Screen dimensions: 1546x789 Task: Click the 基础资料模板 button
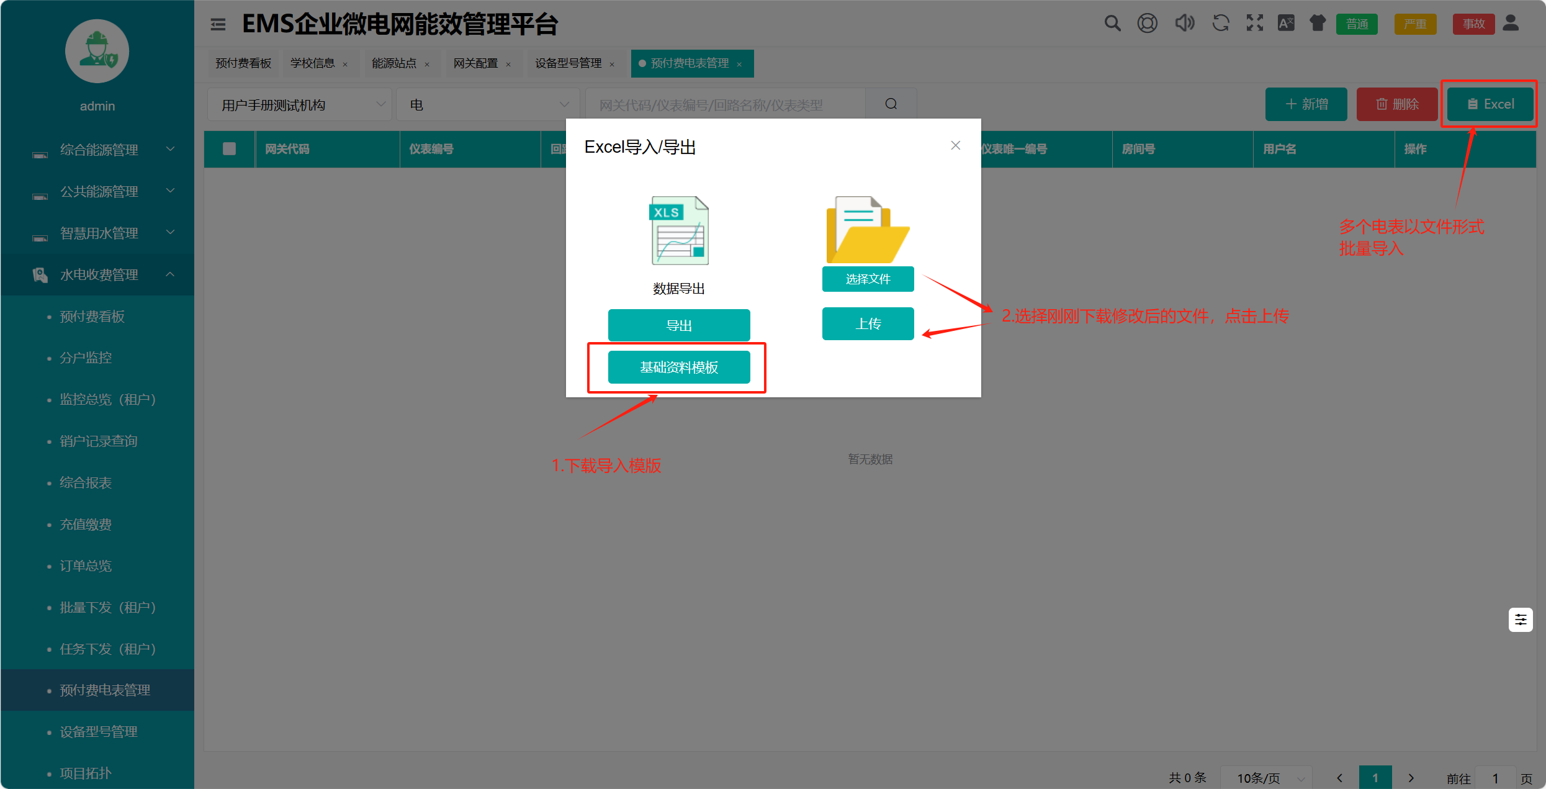(679, 367)
